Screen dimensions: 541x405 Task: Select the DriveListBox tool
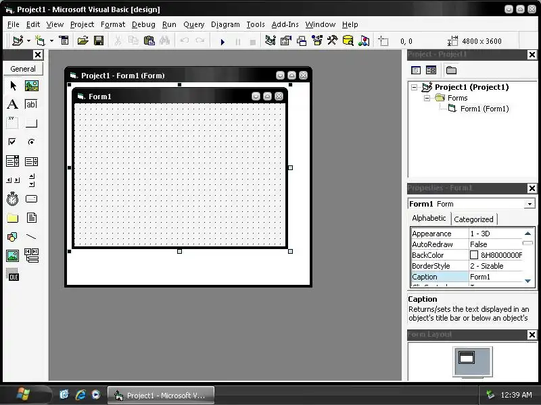coord(31,198)
